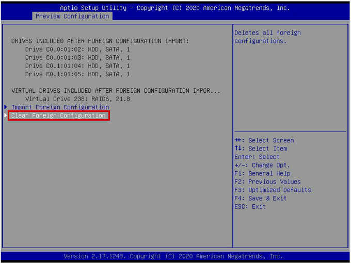
Task: Pick Drive C0.1:01:05 in the list
Action: tap(77, 74)
